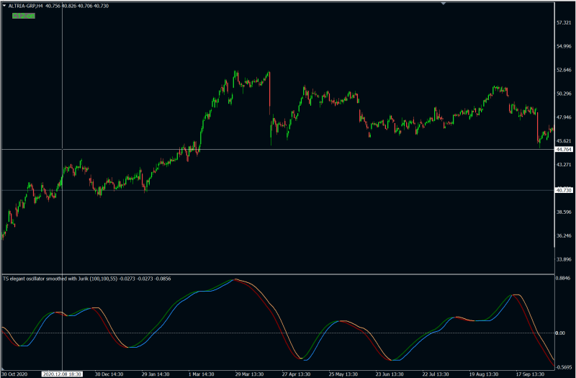Click the 30 Oct 2020 date label

[x=14, y=374]
